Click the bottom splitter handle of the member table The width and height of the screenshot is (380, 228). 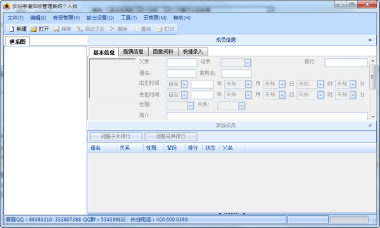232,213
